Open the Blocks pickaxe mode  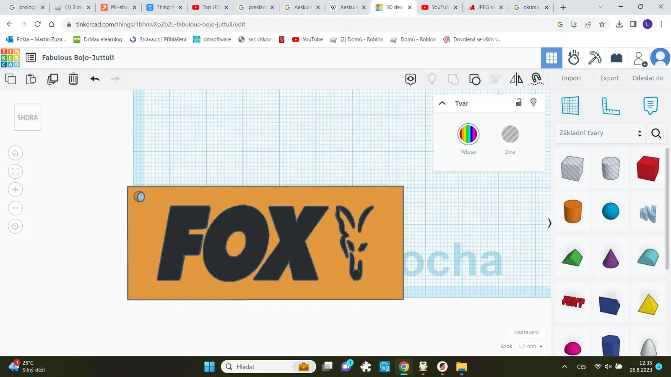coord(595,58)
